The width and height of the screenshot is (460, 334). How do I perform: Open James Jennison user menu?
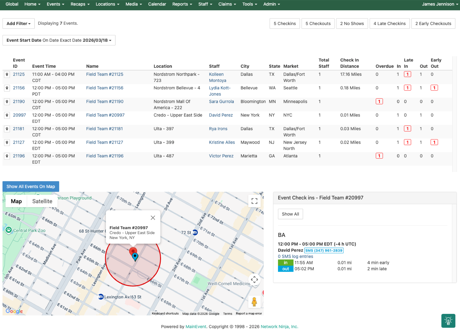440,4
